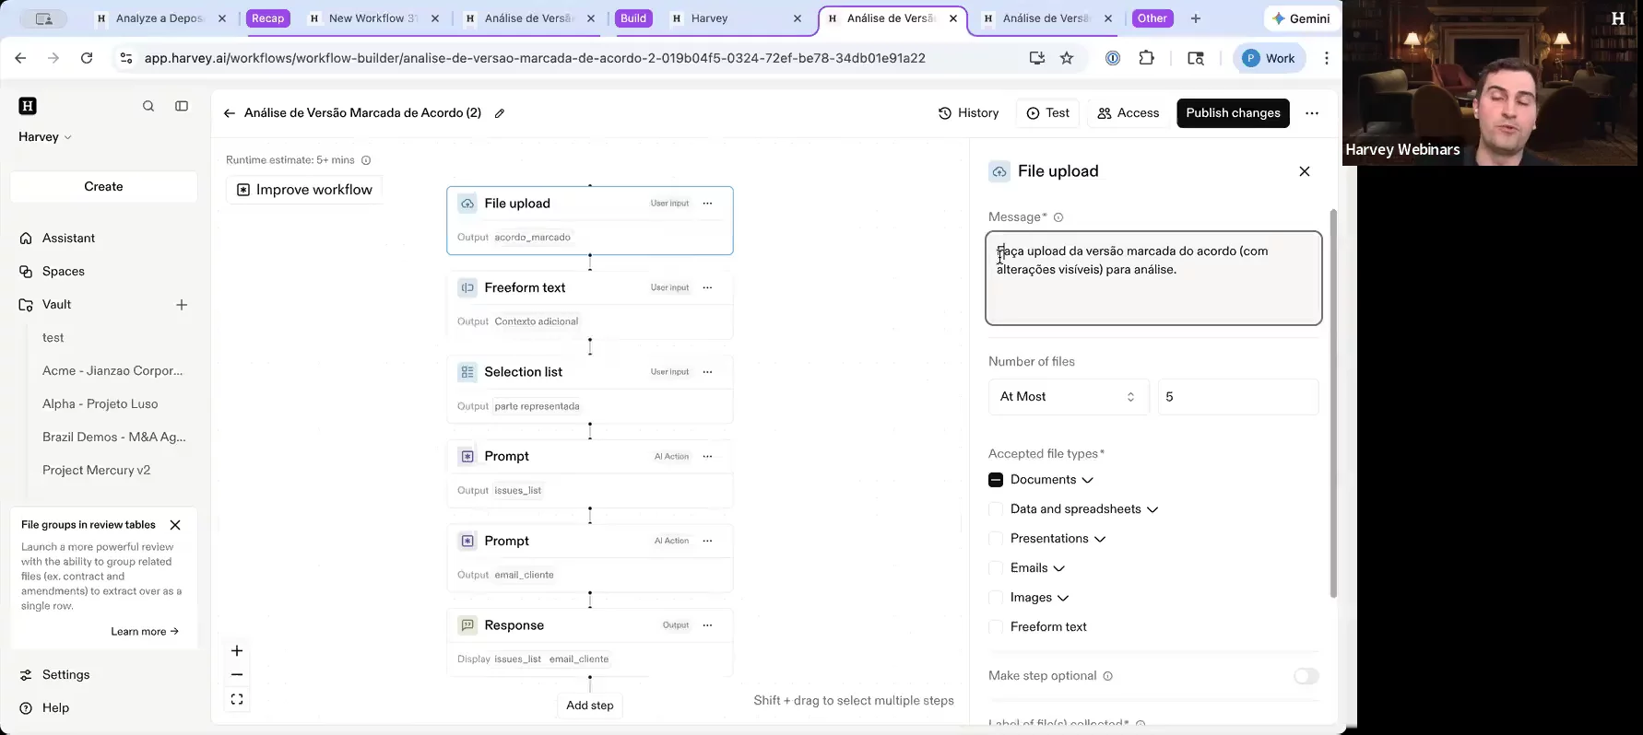Click the number of files field showing 5

[1237, 397]
